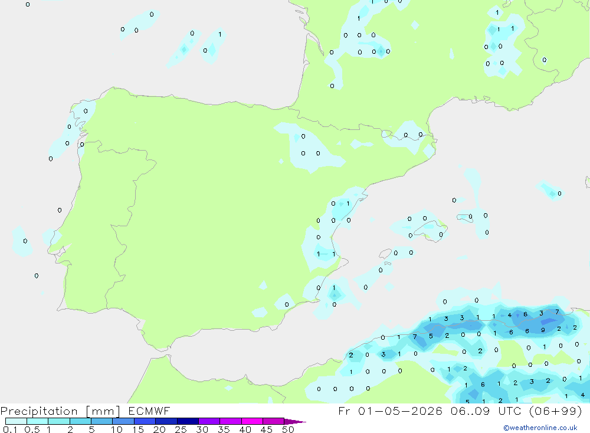Select the 45–50 mm legend swatch
Viewport: 590px width, 433px height.
274,421
